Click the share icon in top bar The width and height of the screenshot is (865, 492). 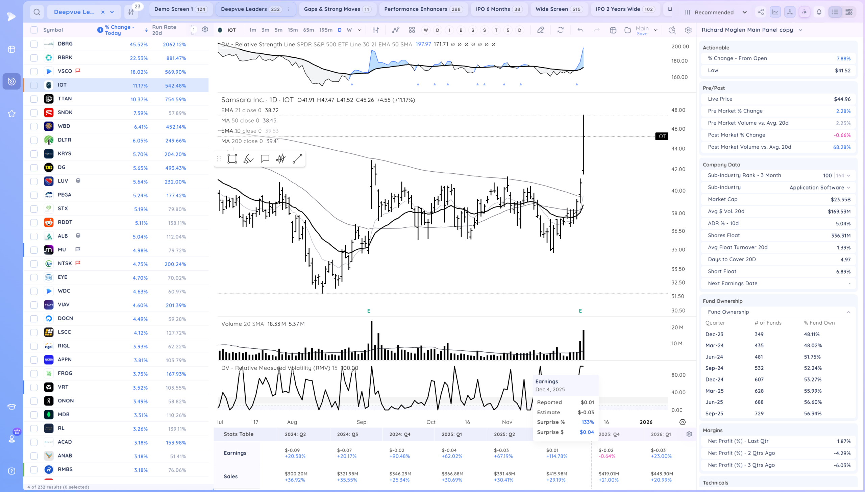click(761, 12)
